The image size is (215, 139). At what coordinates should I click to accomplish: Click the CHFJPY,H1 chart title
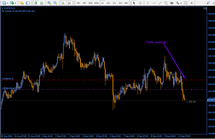pos(10,8)
